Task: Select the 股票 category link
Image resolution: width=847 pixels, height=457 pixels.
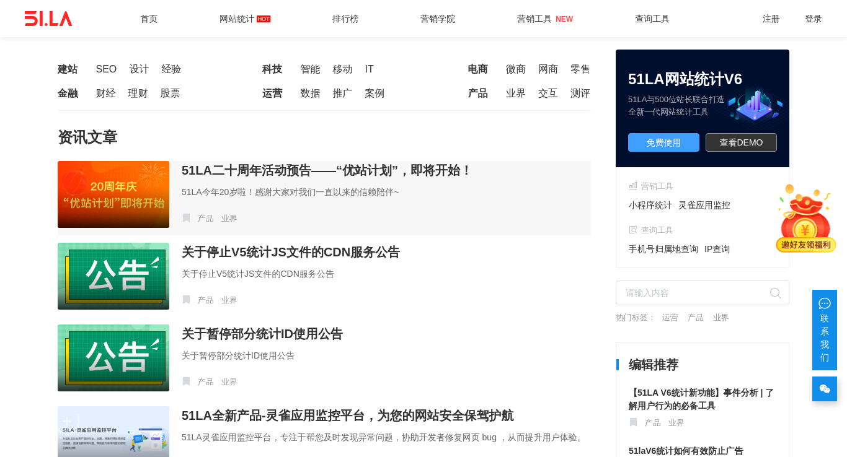Action: click(x=171, y=94)
